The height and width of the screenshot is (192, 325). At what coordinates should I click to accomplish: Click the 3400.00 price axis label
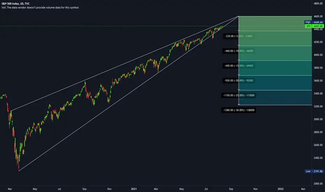point(318,94)
